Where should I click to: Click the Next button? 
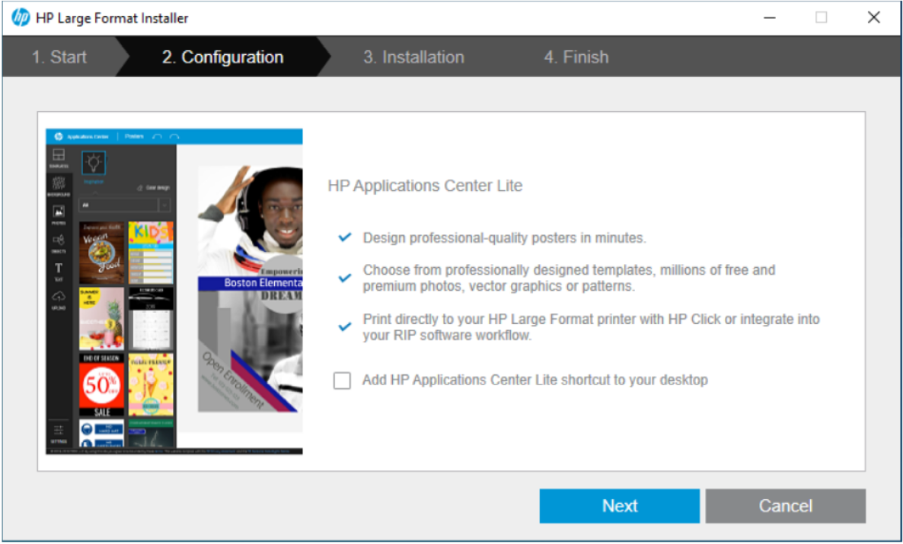click(x=619, y=506)
